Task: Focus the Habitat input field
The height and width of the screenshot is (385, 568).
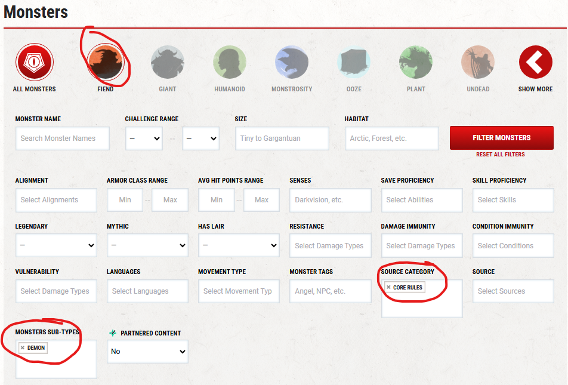Action: 391,138
